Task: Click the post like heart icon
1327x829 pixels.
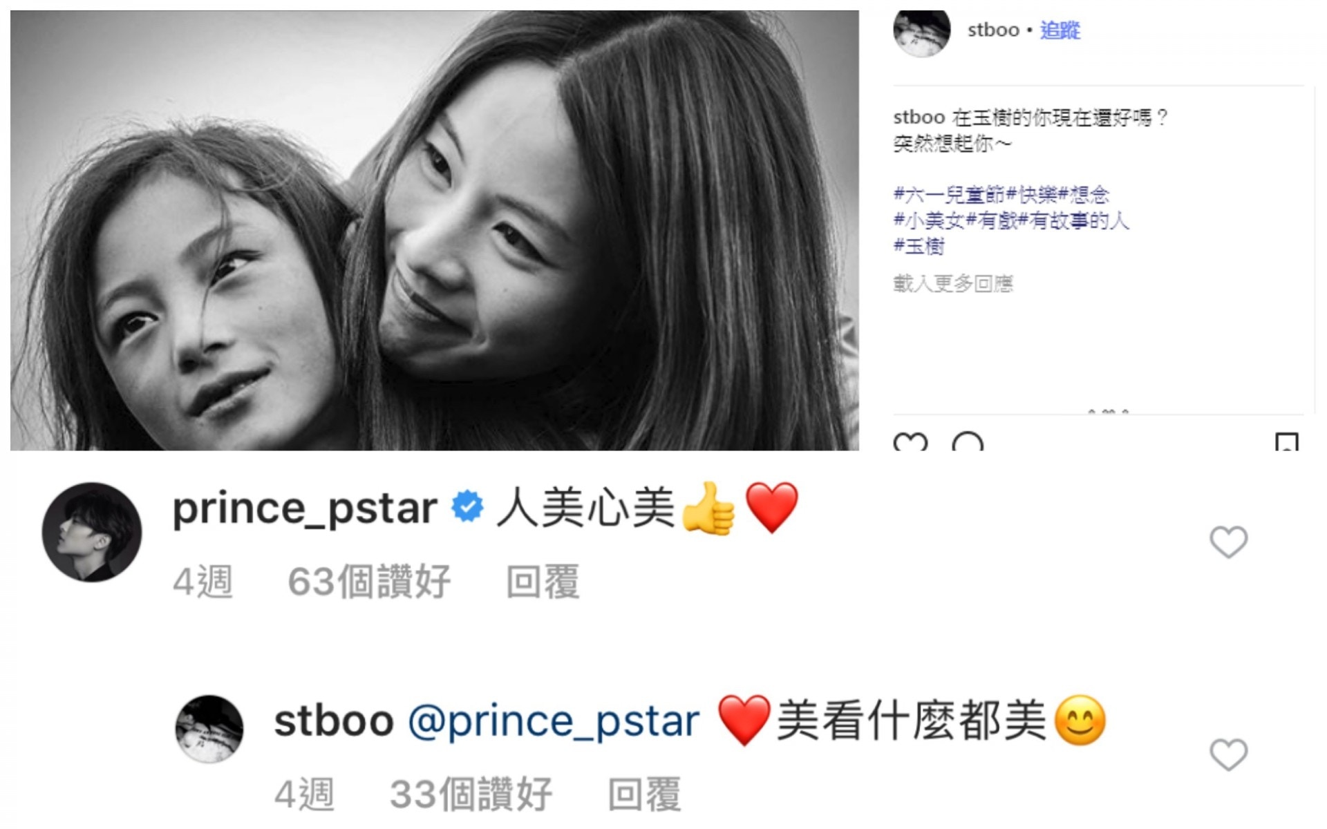Action: 910,442
